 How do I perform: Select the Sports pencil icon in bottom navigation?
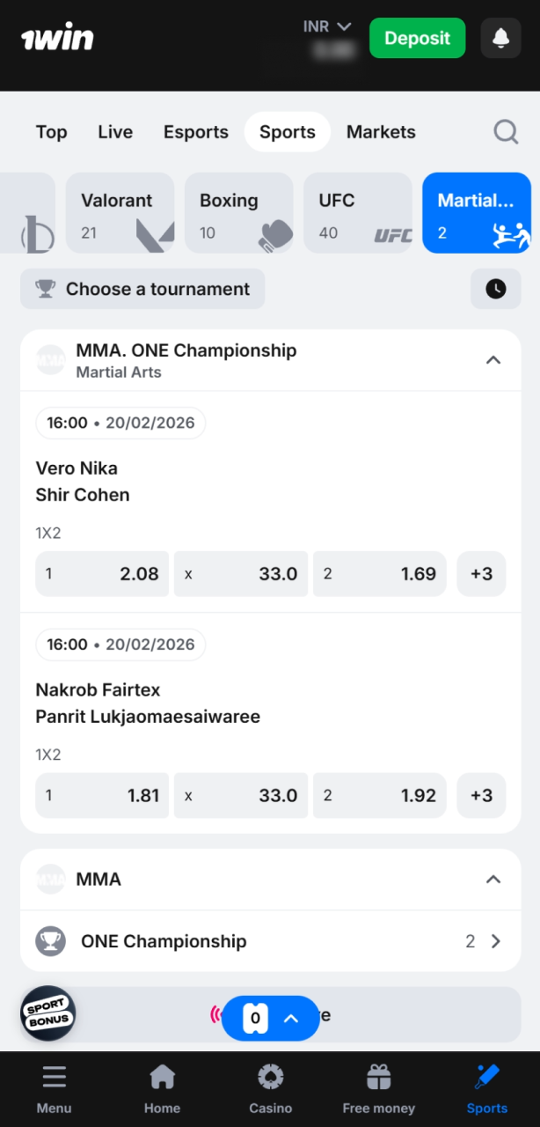[486, 1076]
